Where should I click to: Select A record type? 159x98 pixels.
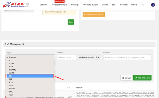[x=30, y=60]
